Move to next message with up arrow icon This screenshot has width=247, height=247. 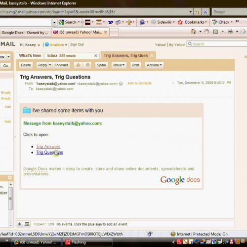[x=87, y=65]
